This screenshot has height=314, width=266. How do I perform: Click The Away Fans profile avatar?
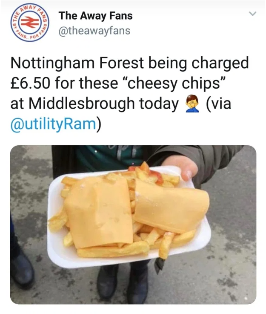[x=30, y=23]
